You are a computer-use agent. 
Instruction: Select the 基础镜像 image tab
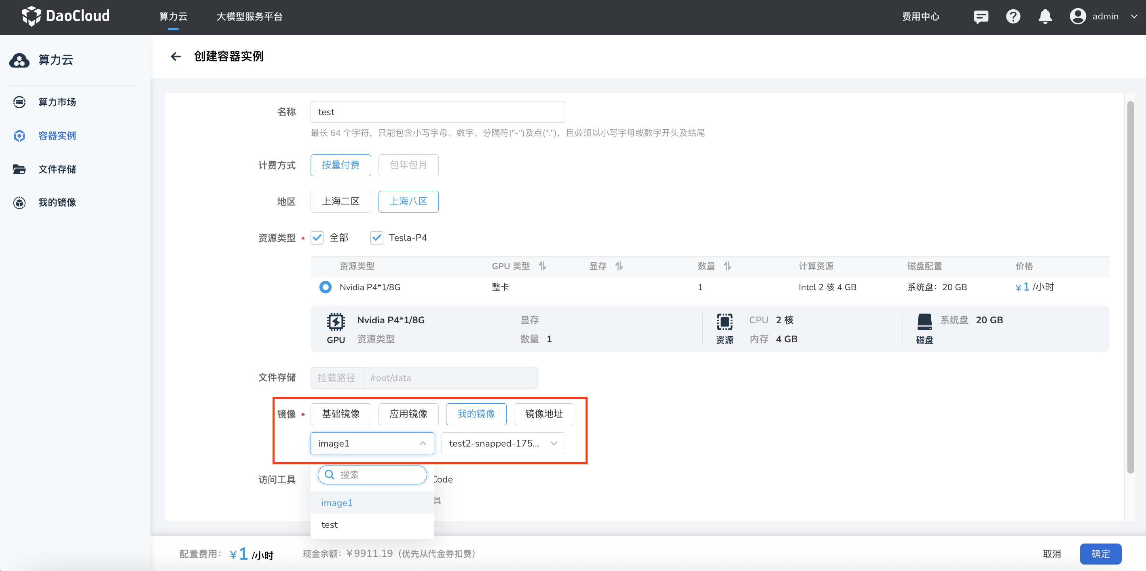pos(340,414)
